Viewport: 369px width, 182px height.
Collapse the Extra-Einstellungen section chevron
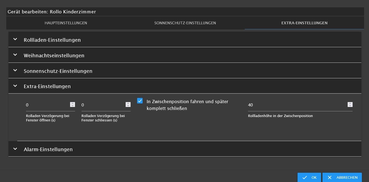click(x=15, y=86)
